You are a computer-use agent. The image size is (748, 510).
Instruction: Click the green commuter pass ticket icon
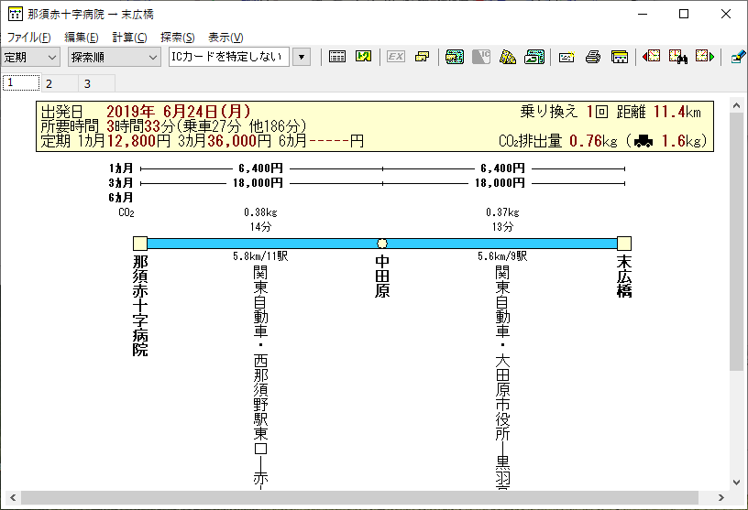coord(454,57)
